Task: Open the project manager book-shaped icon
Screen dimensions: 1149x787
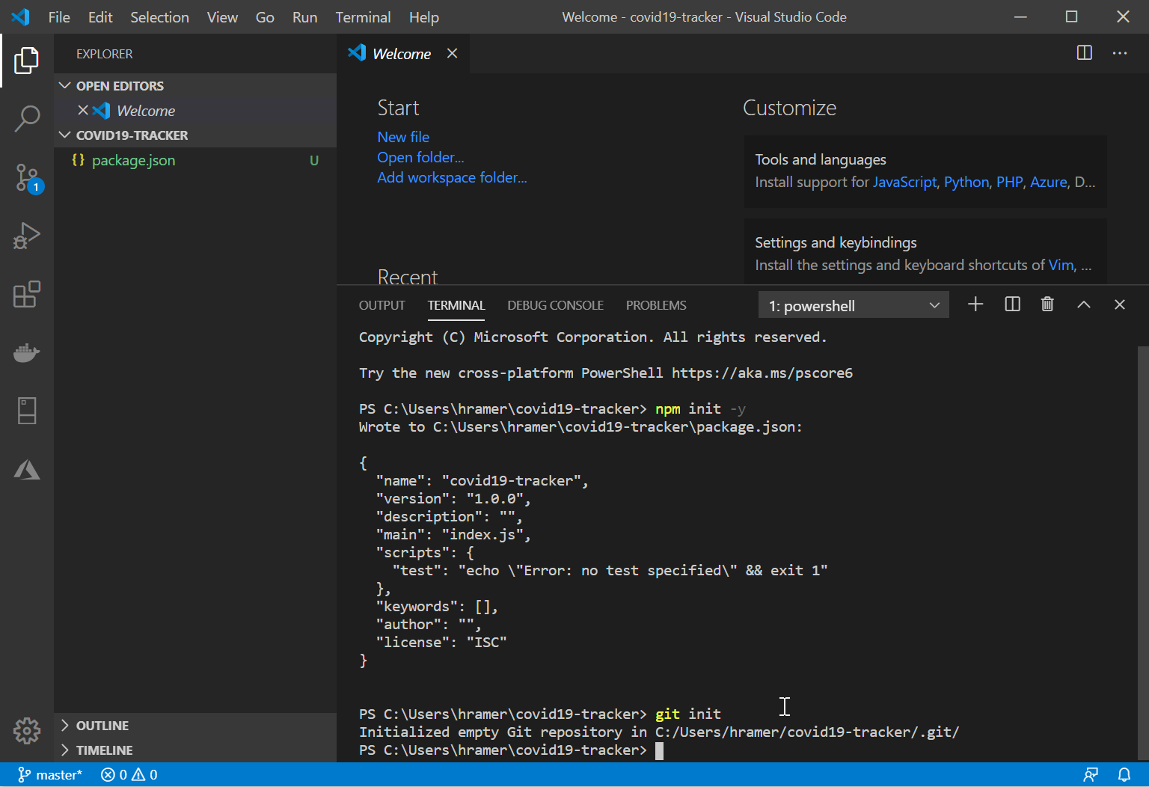Action: (27, 411)
